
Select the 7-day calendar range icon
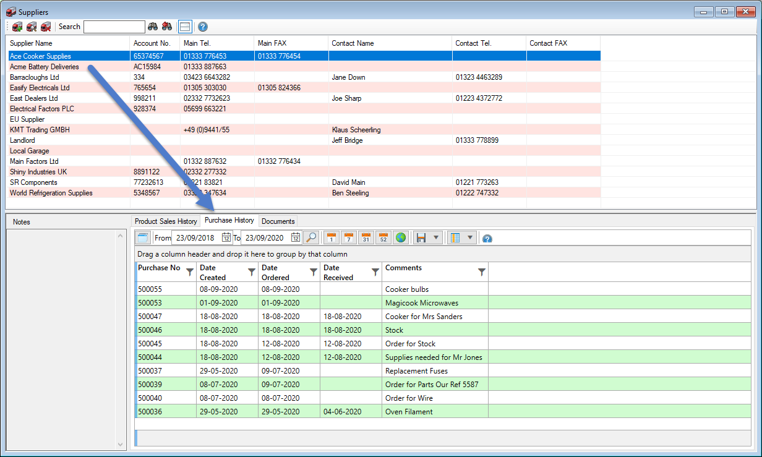pos(349,237)
